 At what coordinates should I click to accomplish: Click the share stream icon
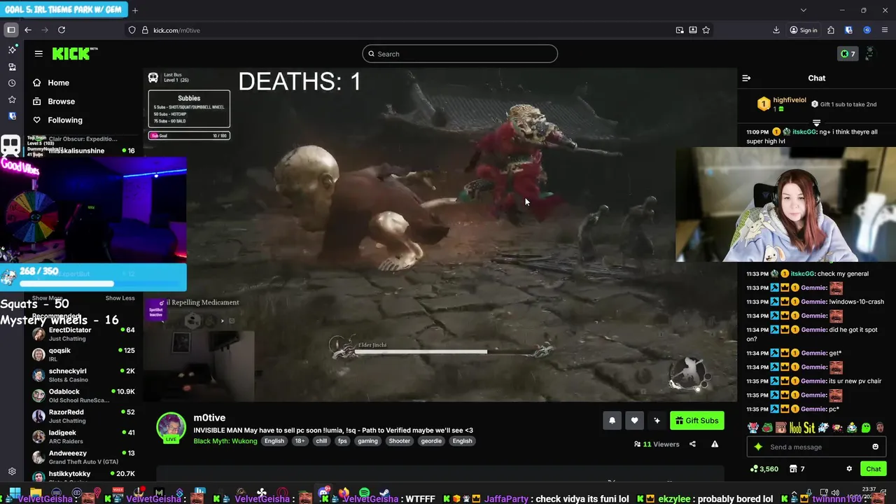(x=692, y=444)
